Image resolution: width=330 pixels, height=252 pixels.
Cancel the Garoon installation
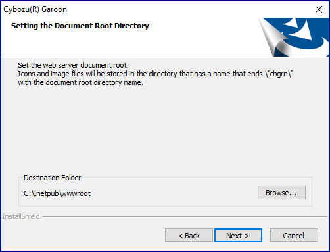point(294,236)
